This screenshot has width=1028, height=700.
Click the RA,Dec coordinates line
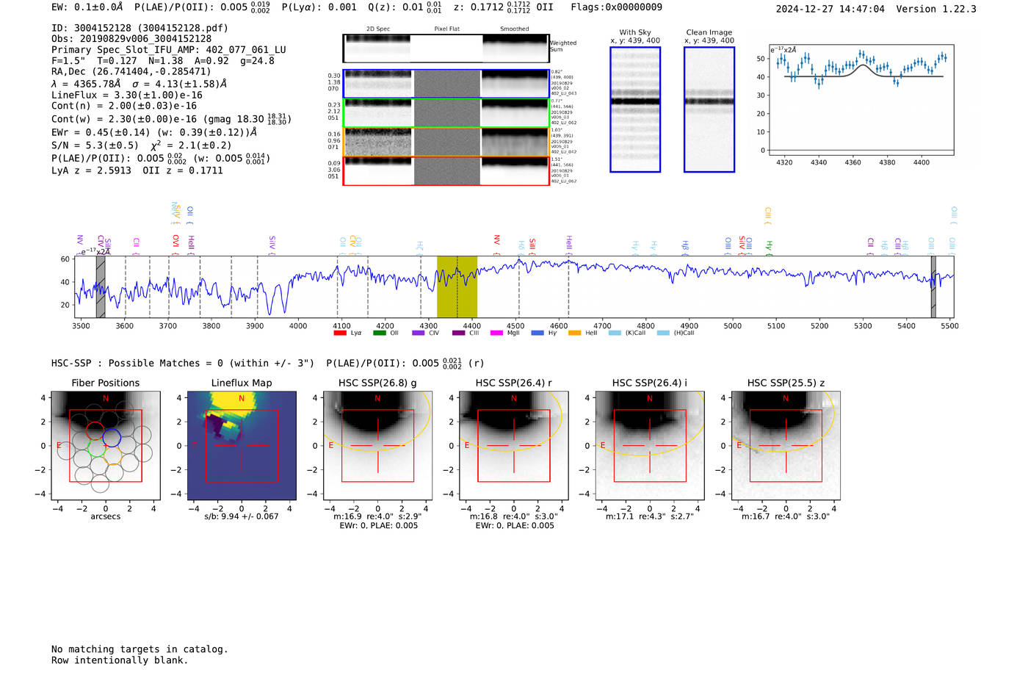pyautogui.click(x=131, y=71)
